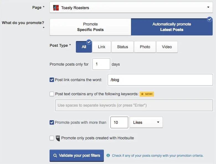Click the Hootsuite owl icon
Screen dimensions: 216x164
click(58, 138)
